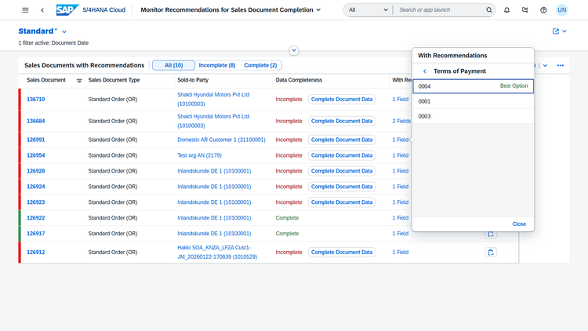Open the table overflow three-dots menu
This screenshot has height=331, width=588.
[x=561, y=65]
